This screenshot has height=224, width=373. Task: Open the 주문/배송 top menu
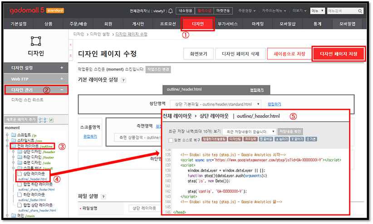(78, 24)
